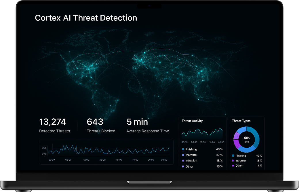The width and height of the screenshot is (299, 192).
Task: Click the Phishing color dot in Threat Types
Action: click(x=233, y=156)
